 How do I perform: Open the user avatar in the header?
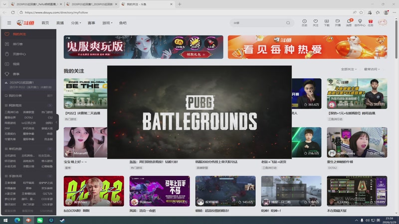point(383,22)
